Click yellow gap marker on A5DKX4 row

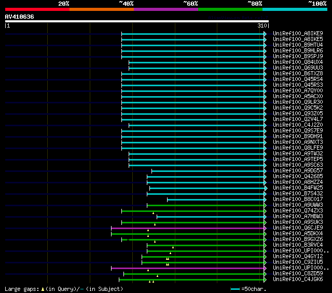click(x=148, y=236)
